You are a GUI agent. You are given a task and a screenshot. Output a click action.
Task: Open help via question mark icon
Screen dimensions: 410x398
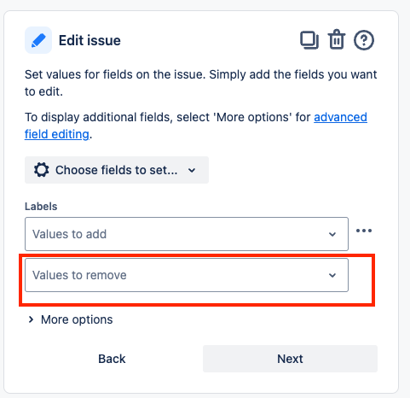(x=364, y=40)
